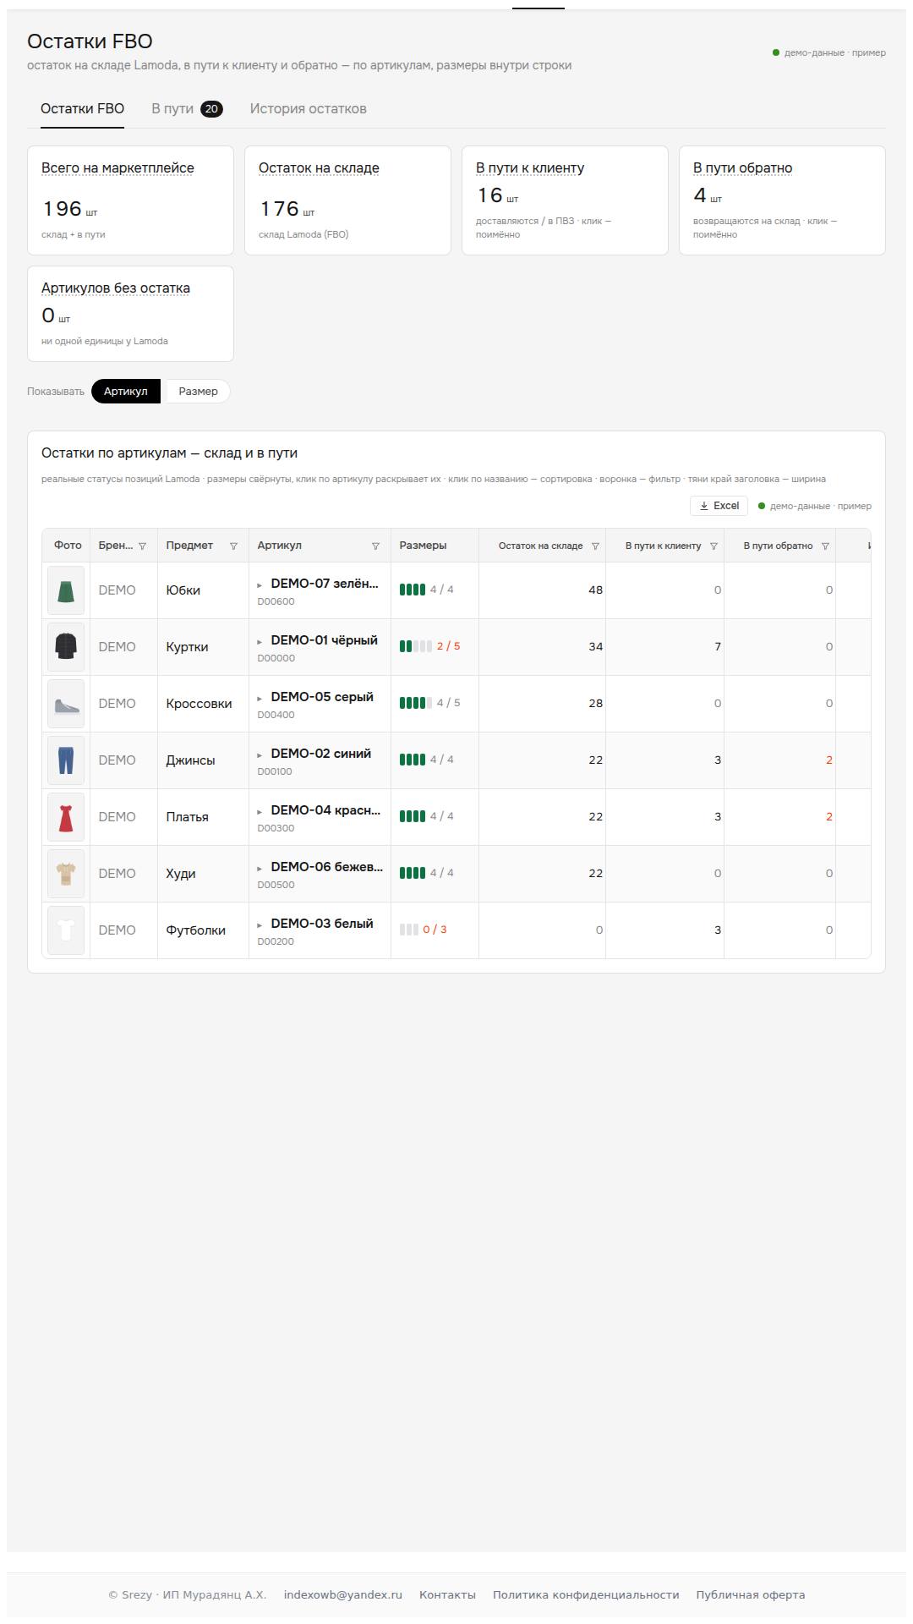
Task: Filter by Остаток на складе funnel icon
Action: [x=595, y=546]
